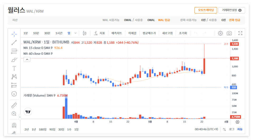This screenshot has height=140, width=253.
Task: Toggle the 예측차트 forecast chart
Action: [x=117, y=33]
